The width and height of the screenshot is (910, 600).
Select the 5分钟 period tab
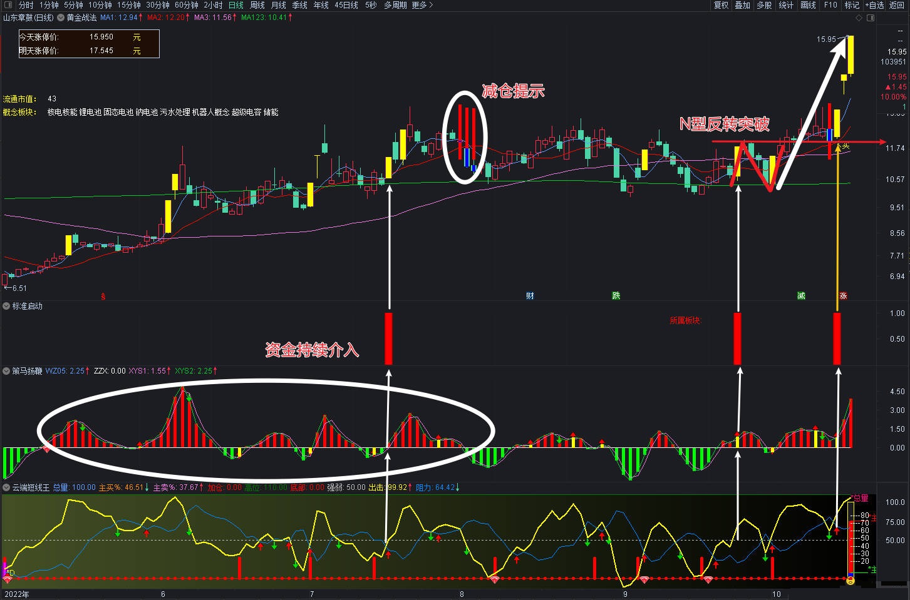73,5
